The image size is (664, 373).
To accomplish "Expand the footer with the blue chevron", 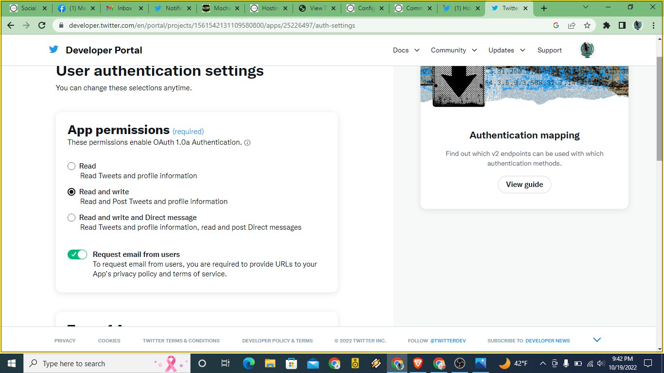I will [x=597, y=340].
